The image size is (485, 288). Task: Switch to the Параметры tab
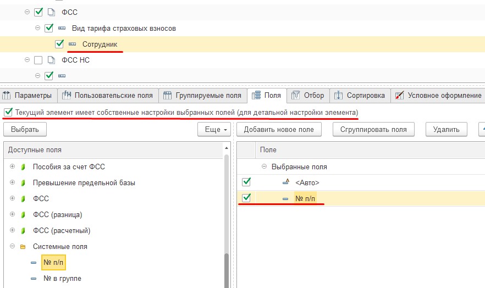[29, 96]
